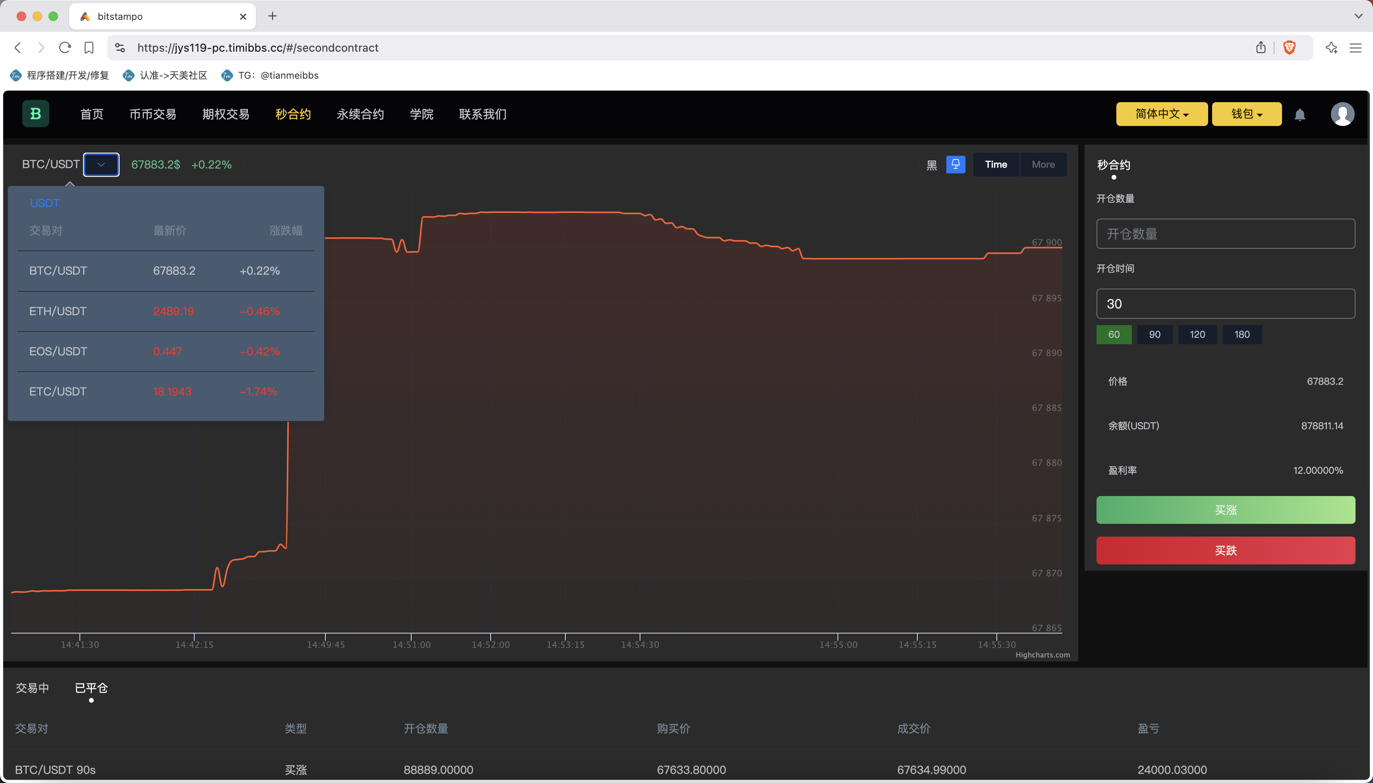
Task: Choose the BTC/USDT row in pair list
Action: point(166,271)
